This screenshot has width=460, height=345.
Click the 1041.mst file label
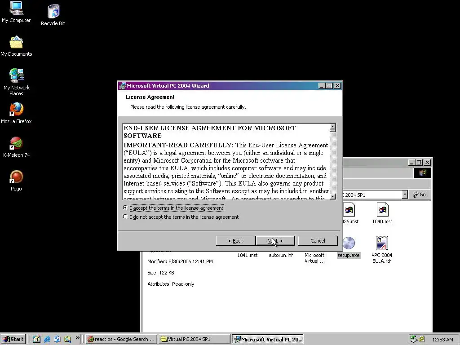coord(248,255)
